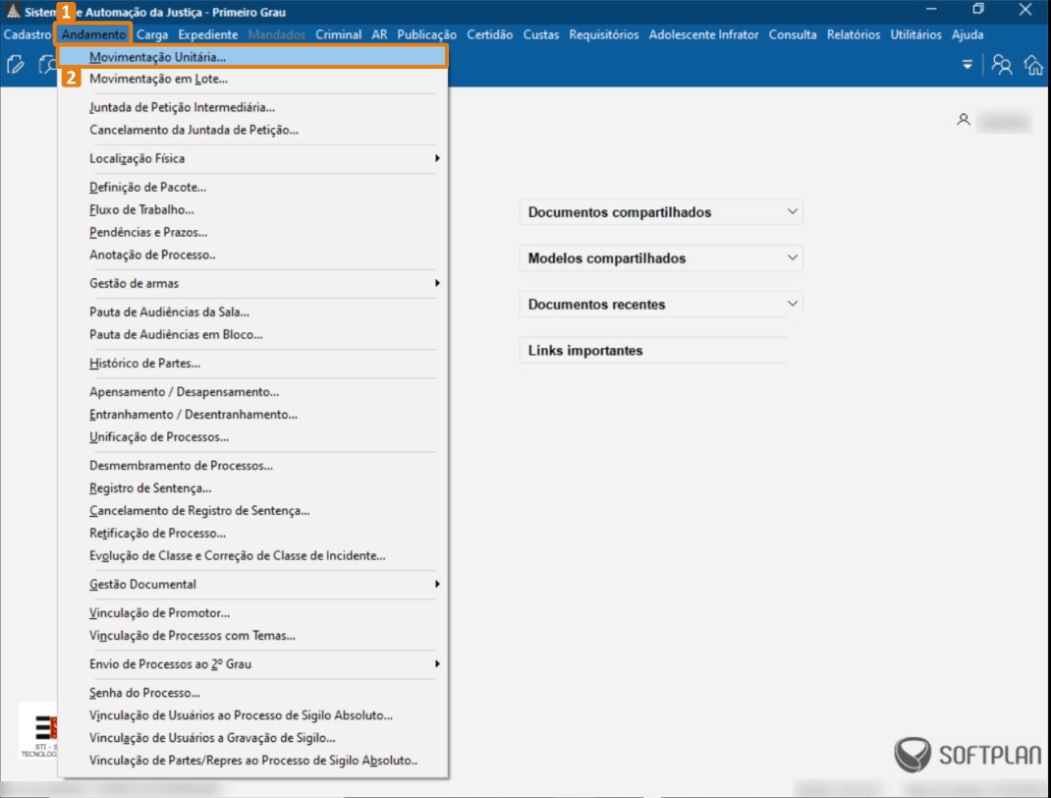Select Histórico de Partes entry

(252, 364)
